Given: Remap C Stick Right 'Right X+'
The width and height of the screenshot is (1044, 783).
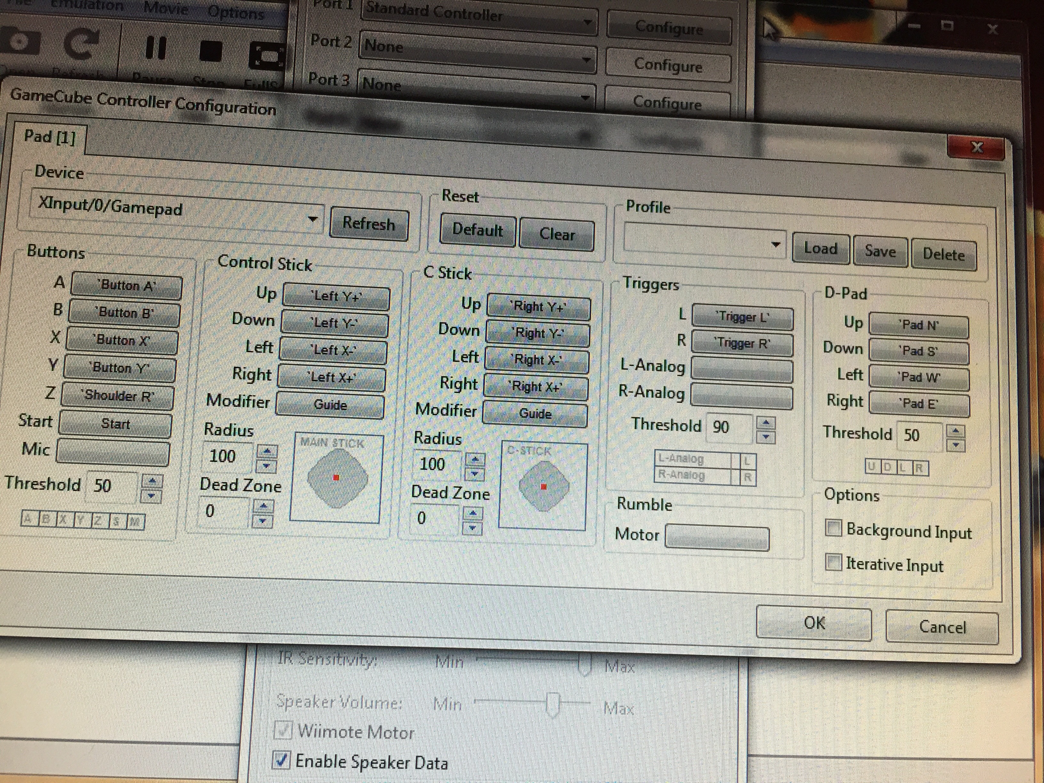Looking at the screenshot, I should tap(536, 387).
